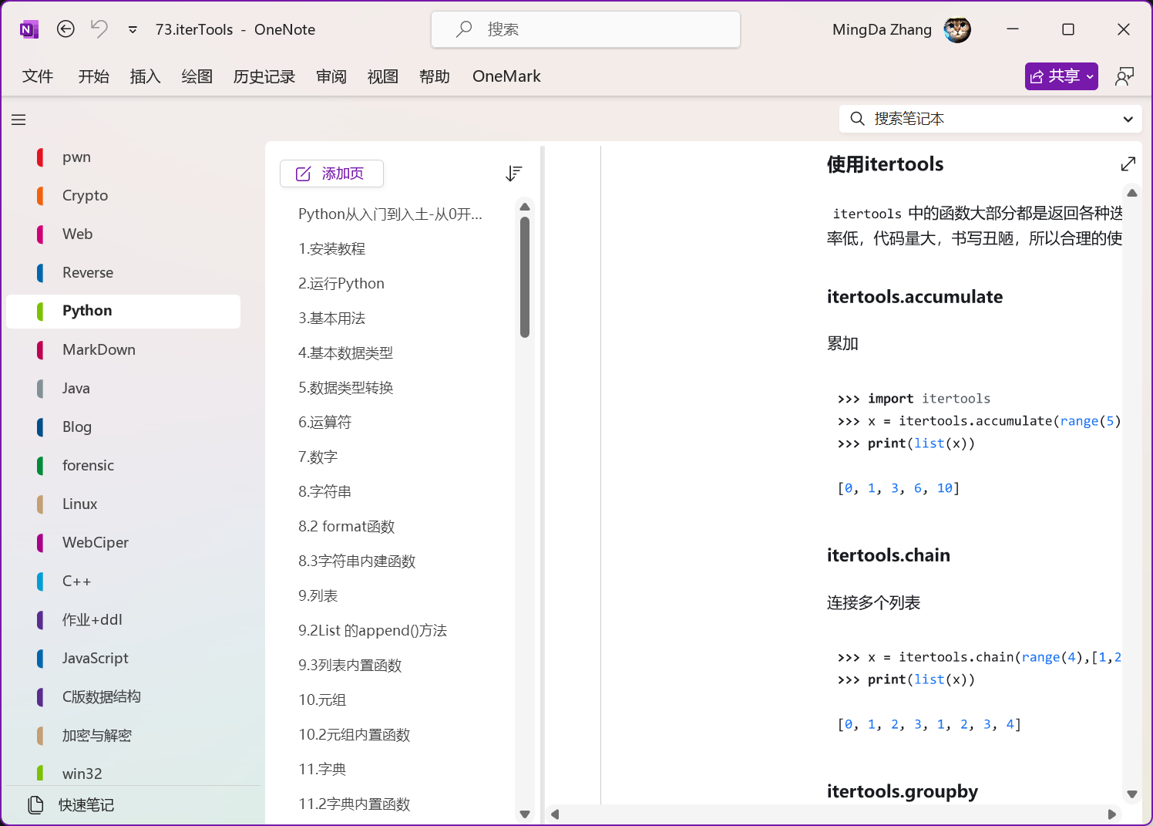This screenshot has width=1153, height=826.
Task: Toggle the hamburger navigation pane button
Action: coord(18,120)
